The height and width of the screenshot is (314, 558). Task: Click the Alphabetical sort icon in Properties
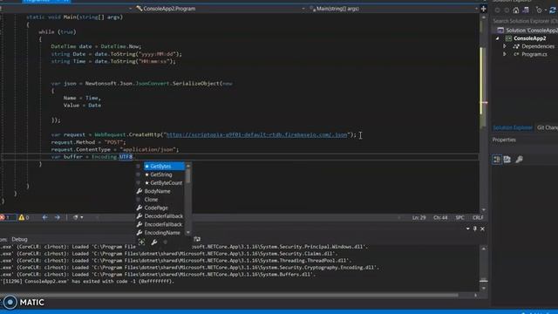(507, 159)
